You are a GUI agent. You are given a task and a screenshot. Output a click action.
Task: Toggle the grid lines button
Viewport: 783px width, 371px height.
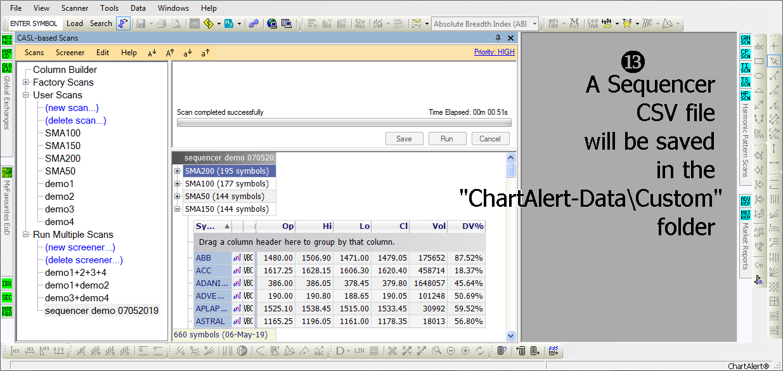point(375,351)
